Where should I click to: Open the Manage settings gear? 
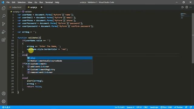tap(4, 101)
